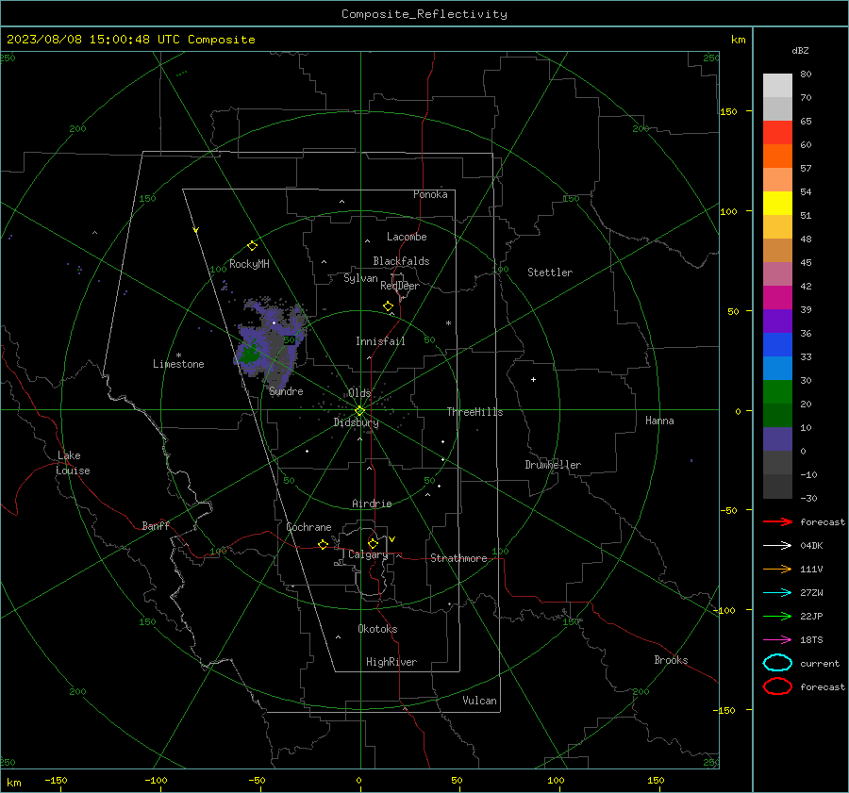Click the Strathmore town label
This screenshot has height=793, width=849.
458,558
